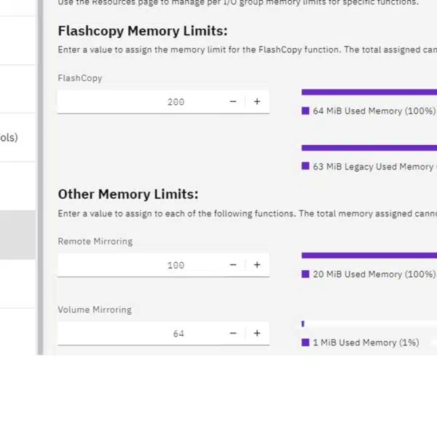Click the 1 MiB Used Memory legend square
This screenshot has height=437, width=437.
[305, 342]
